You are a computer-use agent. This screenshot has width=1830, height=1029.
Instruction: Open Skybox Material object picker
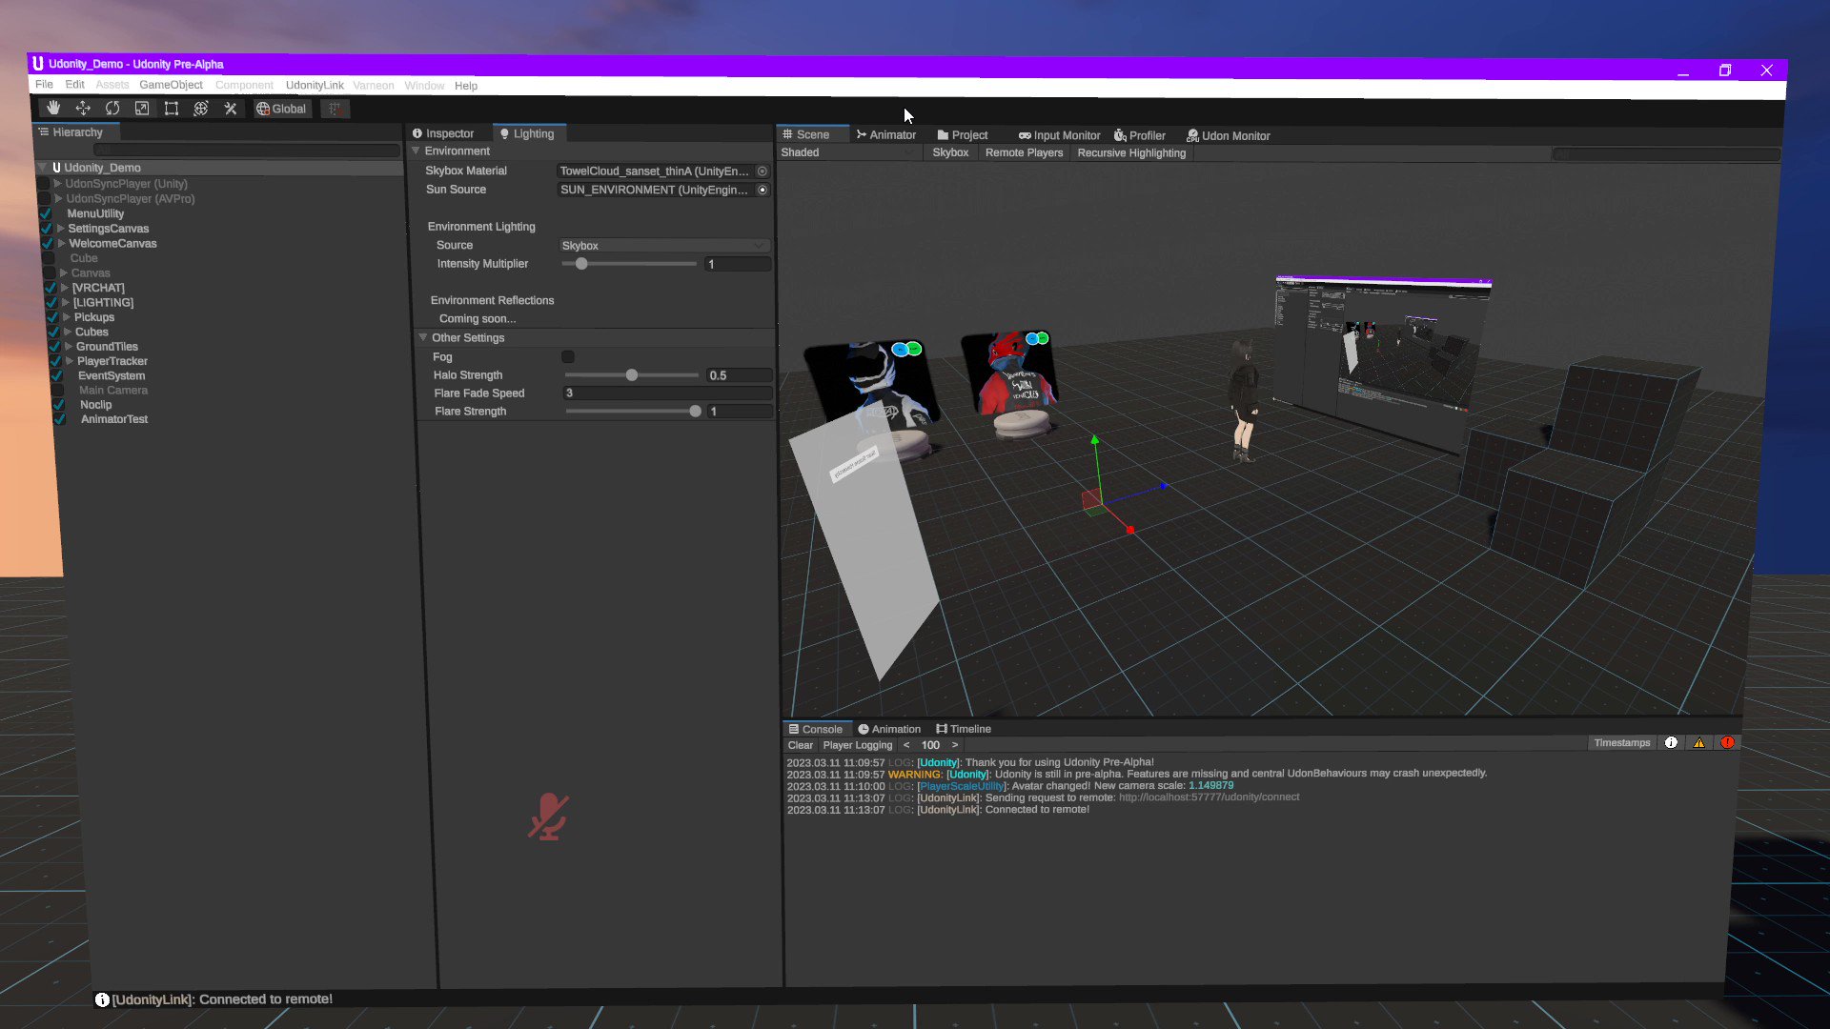[x=762, y=171]
